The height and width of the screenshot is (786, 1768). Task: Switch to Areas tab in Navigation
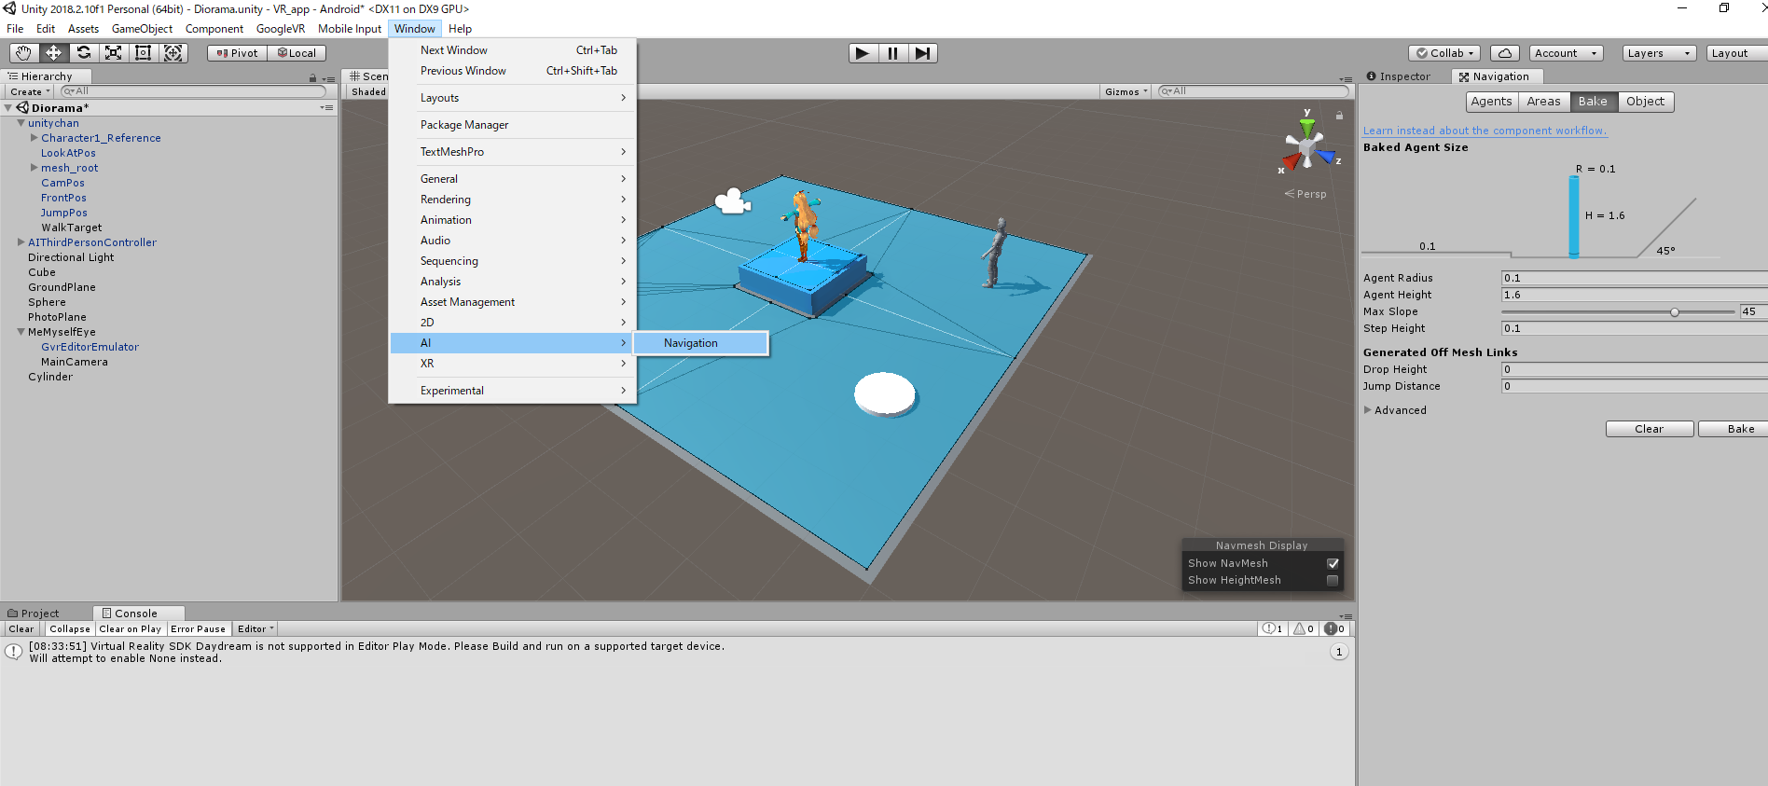click(x=1543, y=102)
